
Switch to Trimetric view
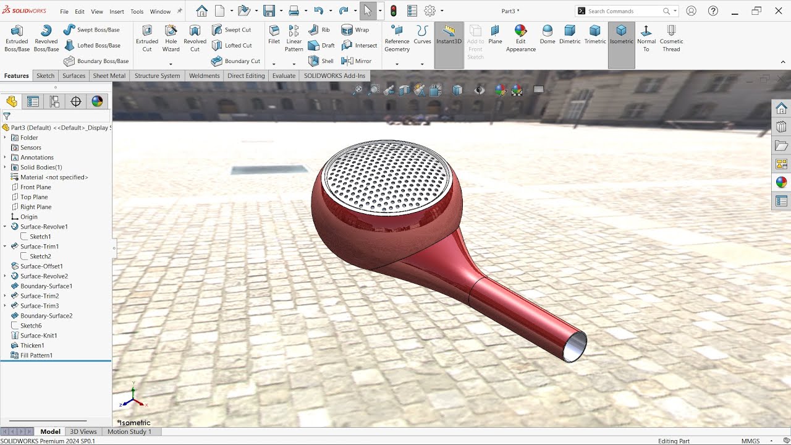[594, 35]
